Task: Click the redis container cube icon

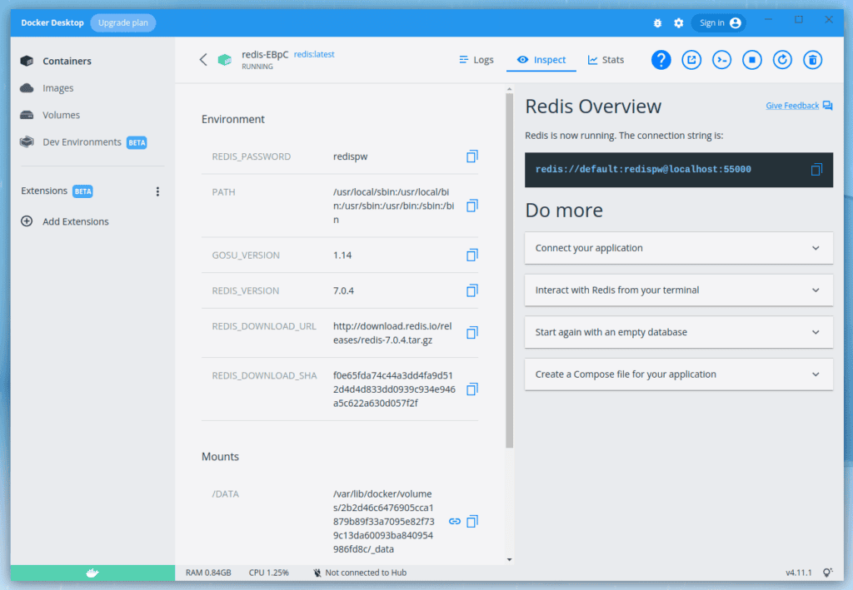Action: click(225, 59)
